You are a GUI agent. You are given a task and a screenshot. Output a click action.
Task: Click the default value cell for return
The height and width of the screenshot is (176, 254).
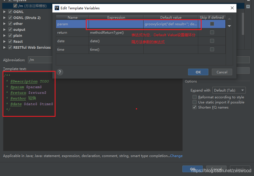point(171,33)
